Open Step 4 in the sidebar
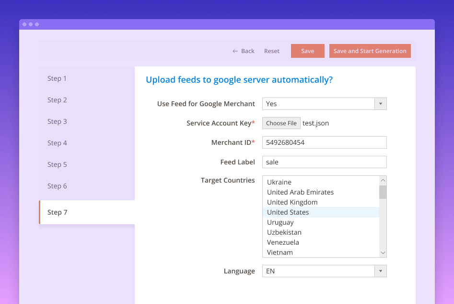 (x=57, y=143)
